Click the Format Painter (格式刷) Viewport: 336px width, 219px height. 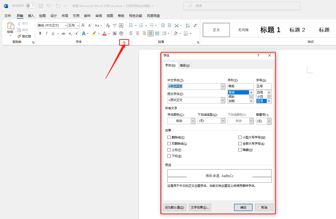[x=24, y=36]
